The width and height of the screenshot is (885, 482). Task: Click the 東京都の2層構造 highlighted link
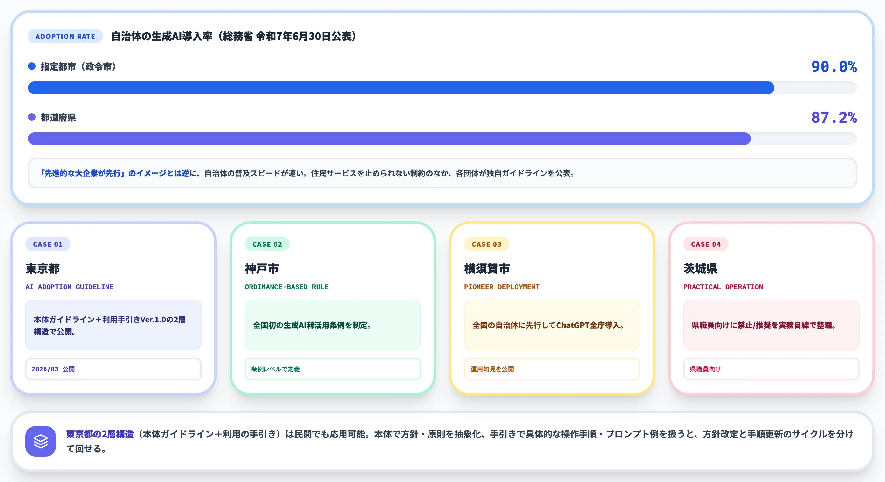click(100, 434)
